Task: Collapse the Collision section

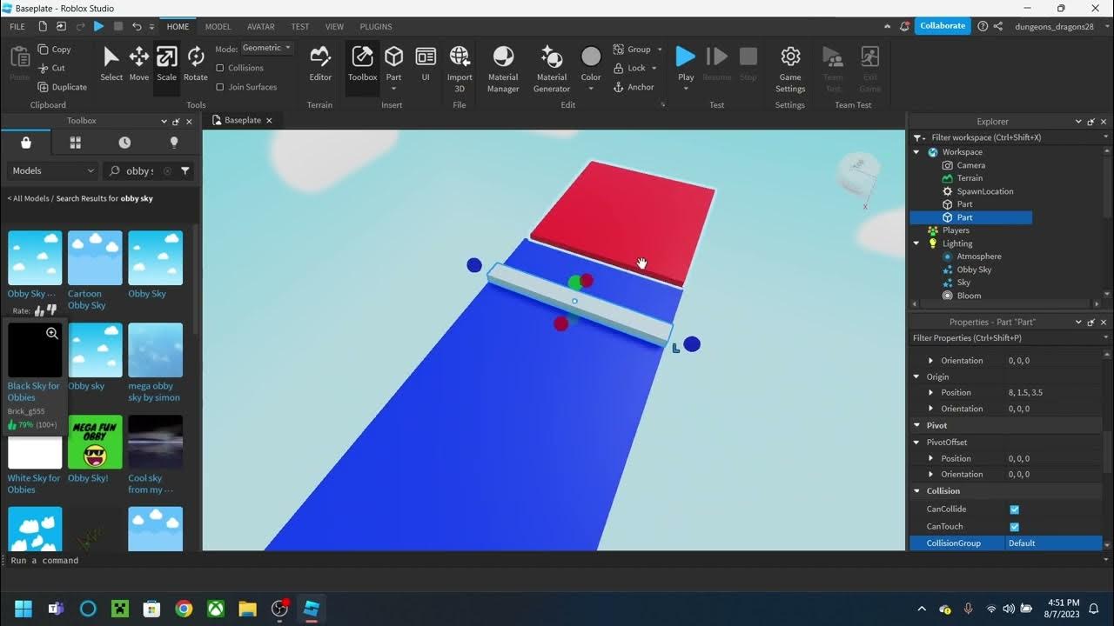Action: coord(916,491)
